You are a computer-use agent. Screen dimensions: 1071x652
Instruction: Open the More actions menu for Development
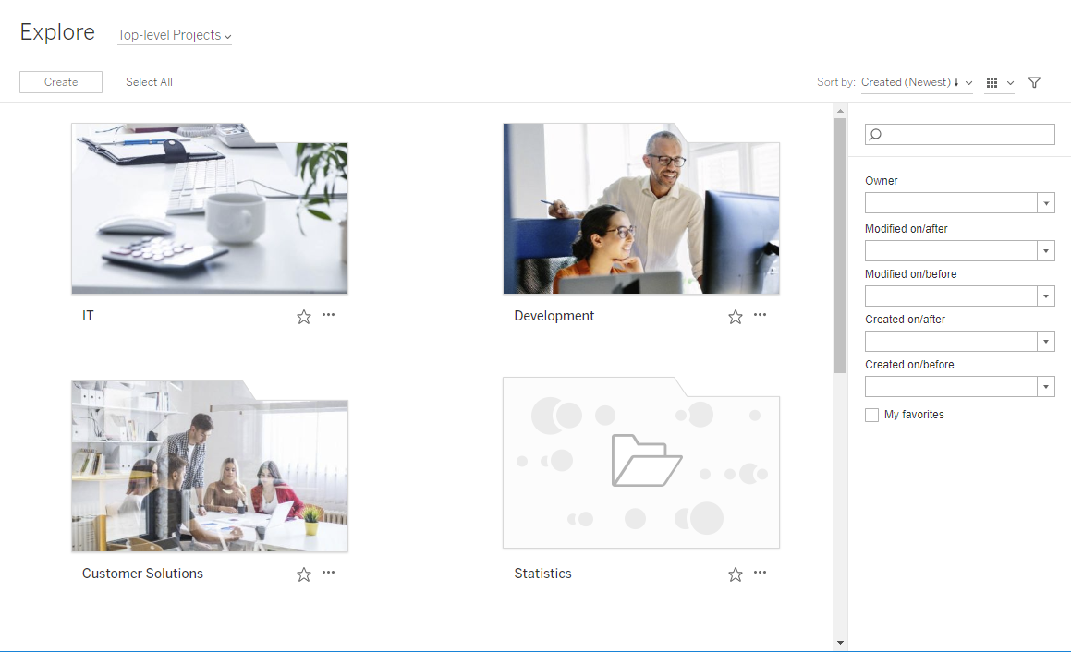[x=760, y=316]
